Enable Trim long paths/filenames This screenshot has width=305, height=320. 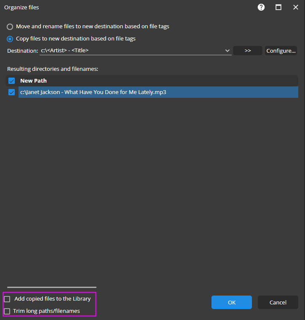7,311
